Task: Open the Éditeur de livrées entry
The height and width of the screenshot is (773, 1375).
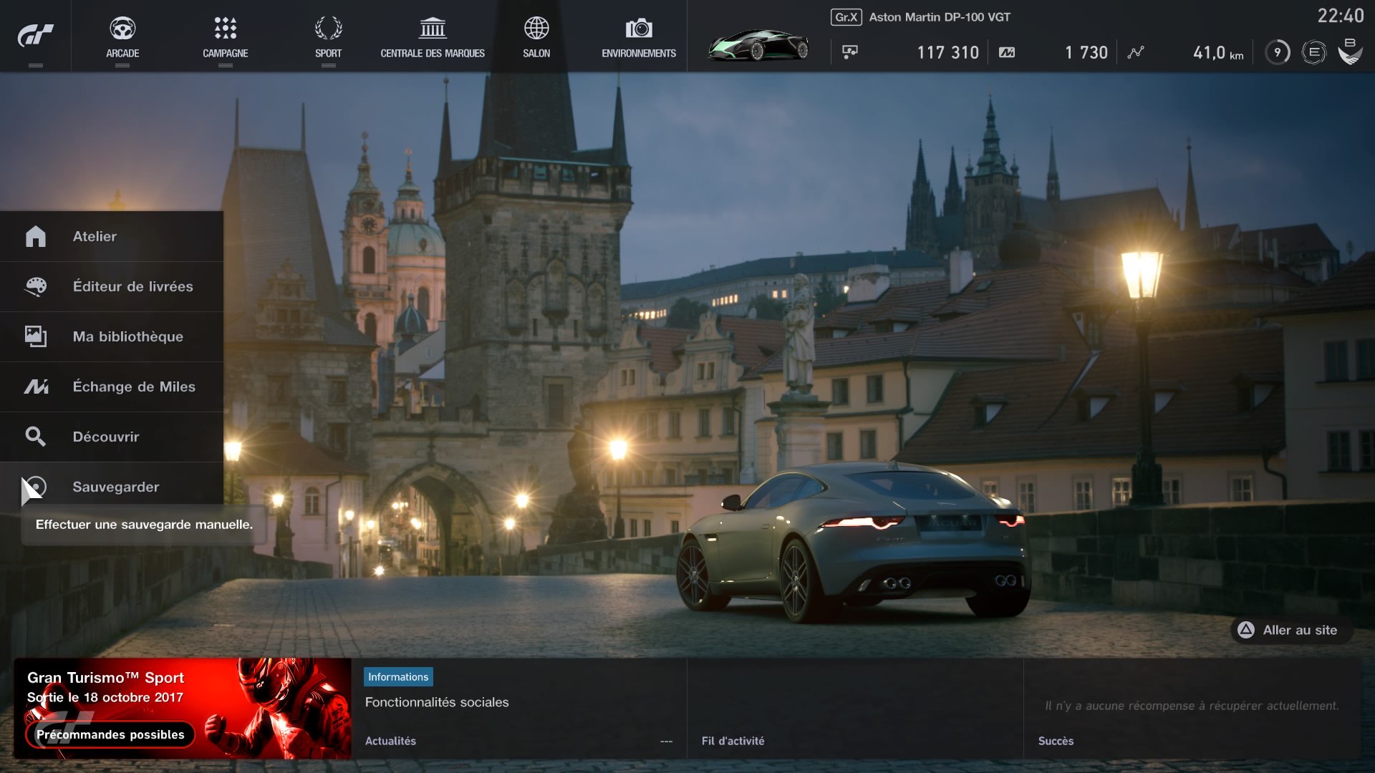Action: click(112, 286)
